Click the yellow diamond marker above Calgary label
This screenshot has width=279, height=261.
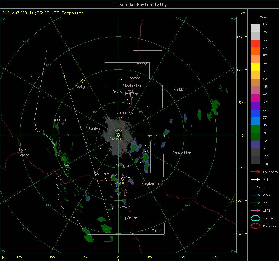point(122,179)
